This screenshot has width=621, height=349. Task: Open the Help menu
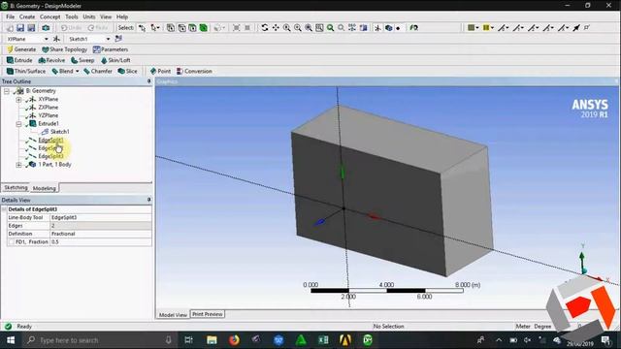pos(122,17)
